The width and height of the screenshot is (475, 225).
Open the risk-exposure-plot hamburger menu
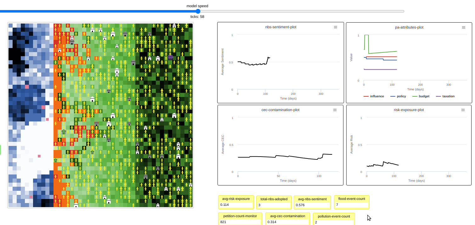click(463, 110)
